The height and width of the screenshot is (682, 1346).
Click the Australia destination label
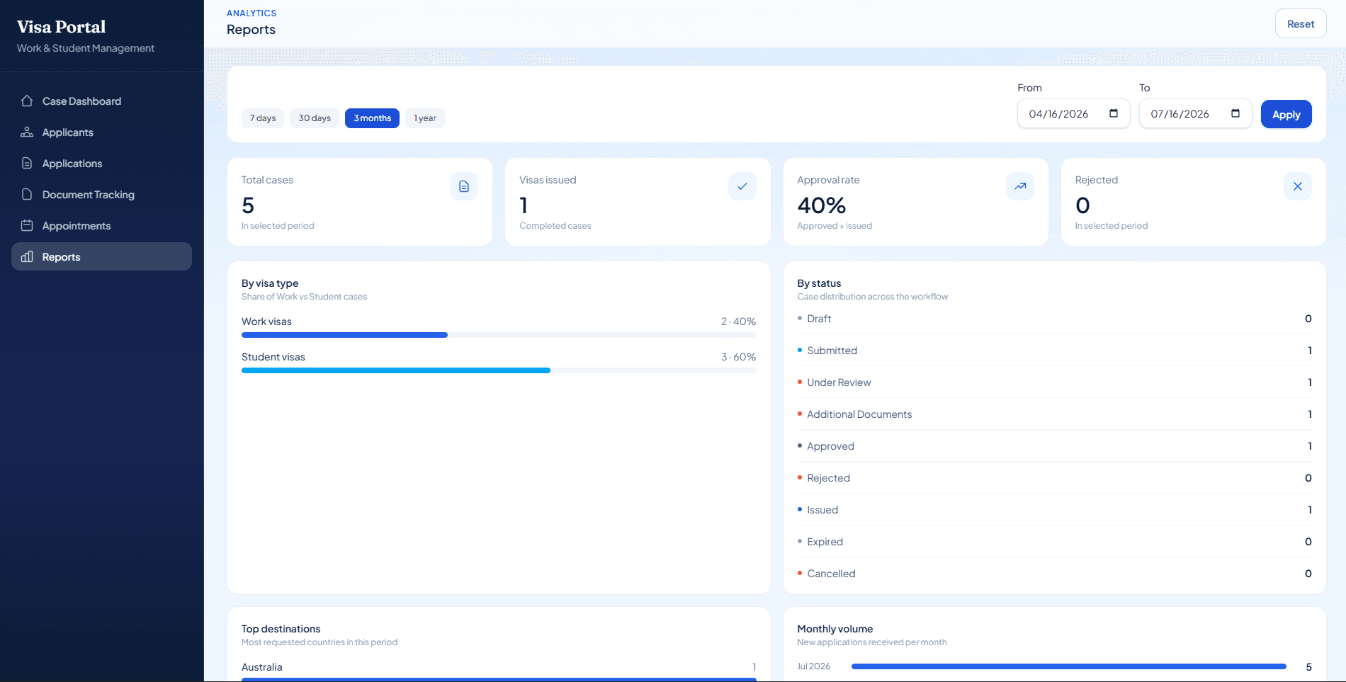coord(262,667)
